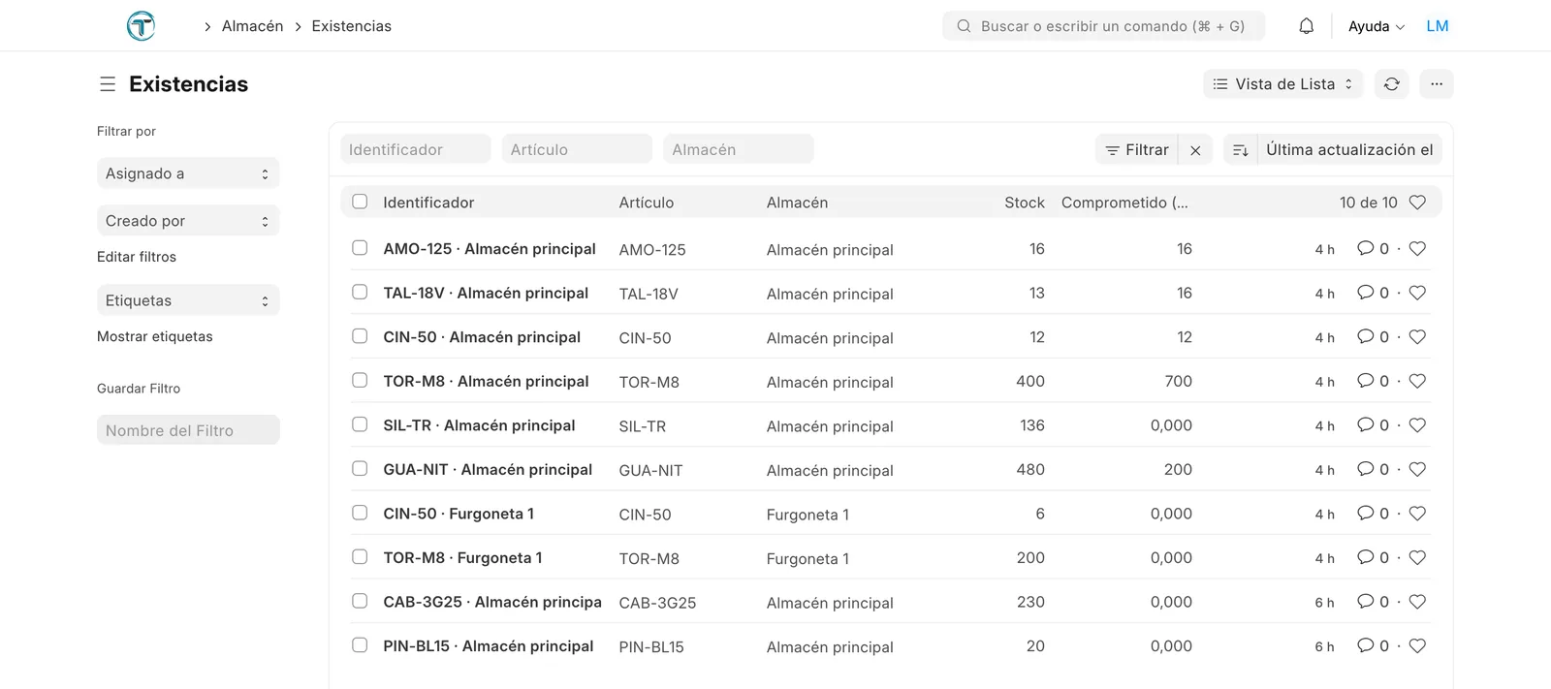
Task: Toggle the sidebar hamburger icon
Action: [x=108, y=84]
